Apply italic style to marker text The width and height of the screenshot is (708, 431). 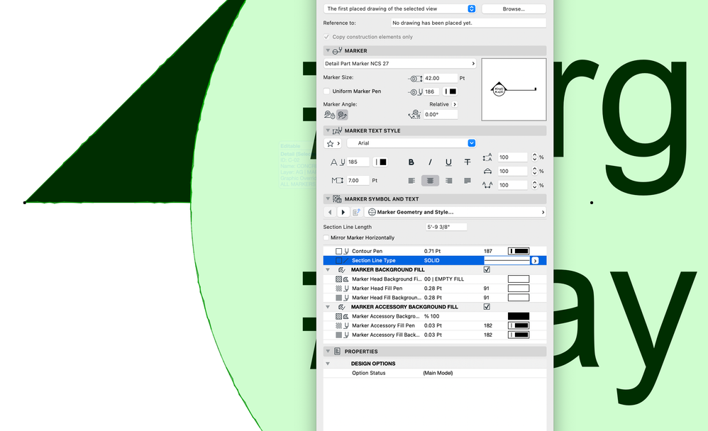[x=431, y=162]
